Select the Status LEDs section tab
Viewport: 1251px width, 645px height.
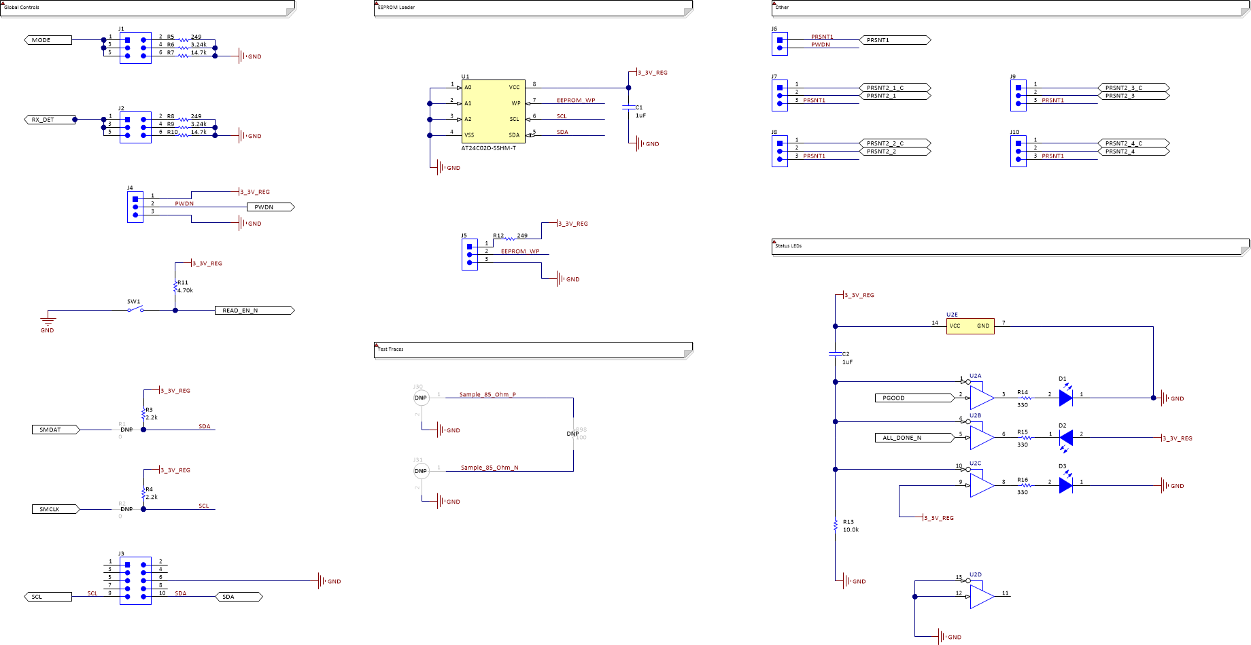coord(789,247)
